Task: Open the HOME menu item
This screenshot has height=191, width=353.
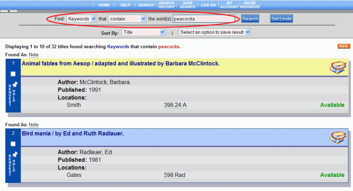Action: (104, 5)
